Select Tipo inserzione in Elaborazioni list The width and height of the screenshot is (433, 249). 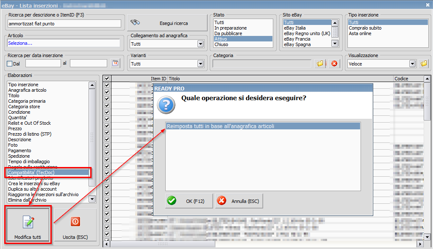tap(48, 85)
